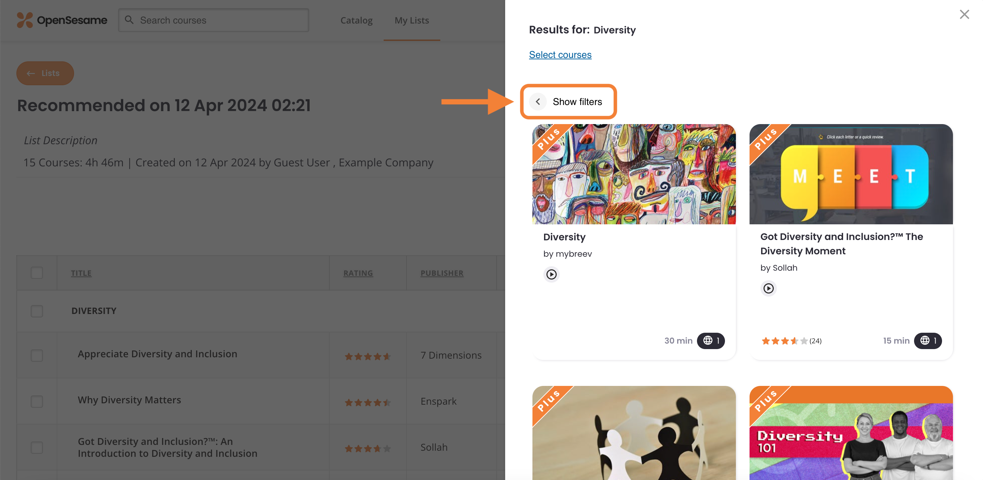This screenshot has width=983, height=480.
Task: Click 'Enspark' publisher cell
Action: click(438, 402)
